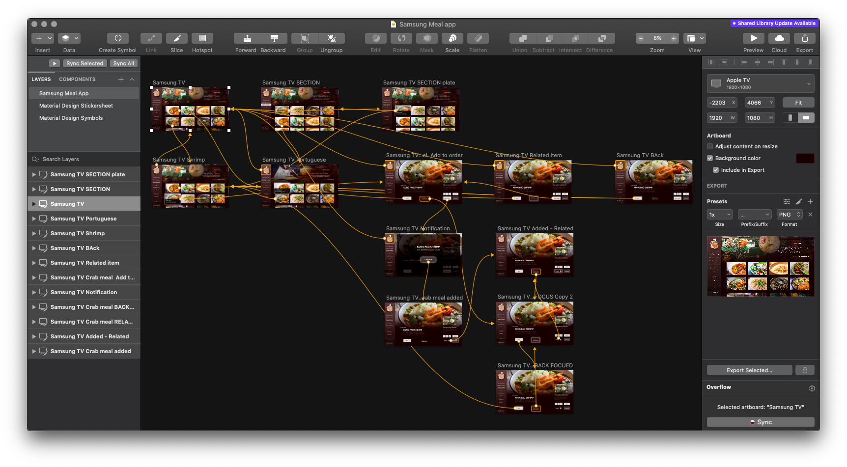Screen dimensions: 847x467
Task: Zoom out with the minus button
Action: click(x=641, y=38)
